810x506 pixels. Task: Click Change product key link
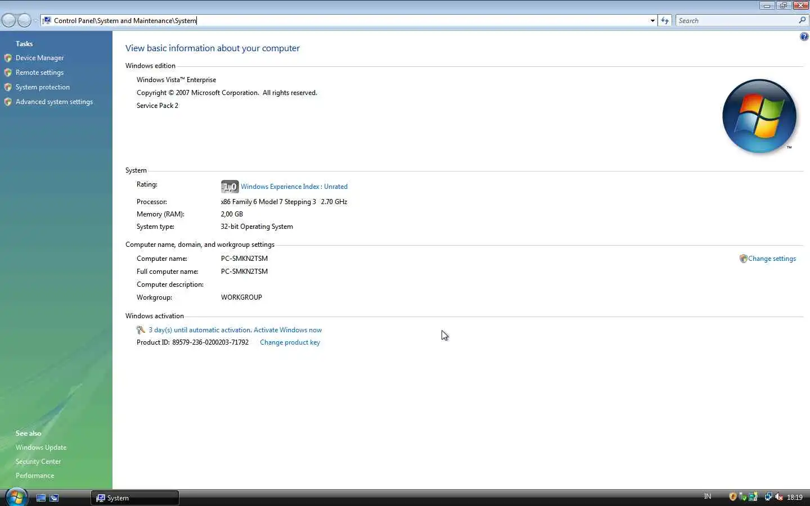tap(290, 342)
